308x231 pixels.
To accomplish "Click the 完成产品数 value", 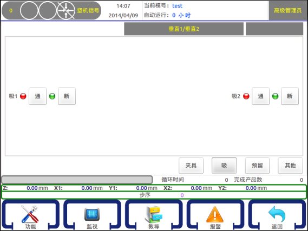I will tap(302, 180).
